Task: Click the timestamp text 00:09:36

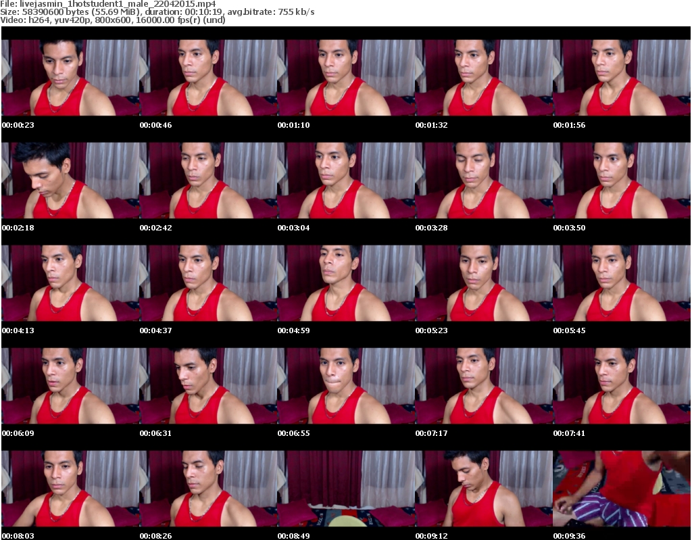Action: pos(569,535)
